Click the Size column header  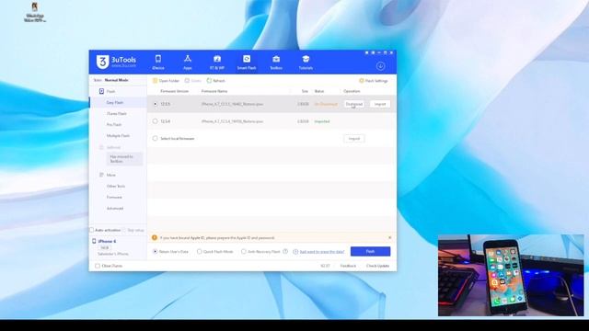(305, 91)
